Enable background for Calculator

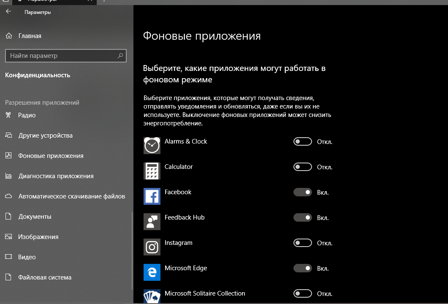[303, 167]
